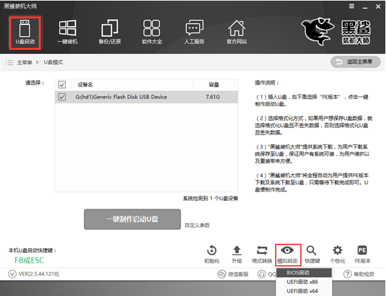Viewport: 386px width, 296px height.
Task: Open the 自定义参数 link
Action: tap(197, 225)
